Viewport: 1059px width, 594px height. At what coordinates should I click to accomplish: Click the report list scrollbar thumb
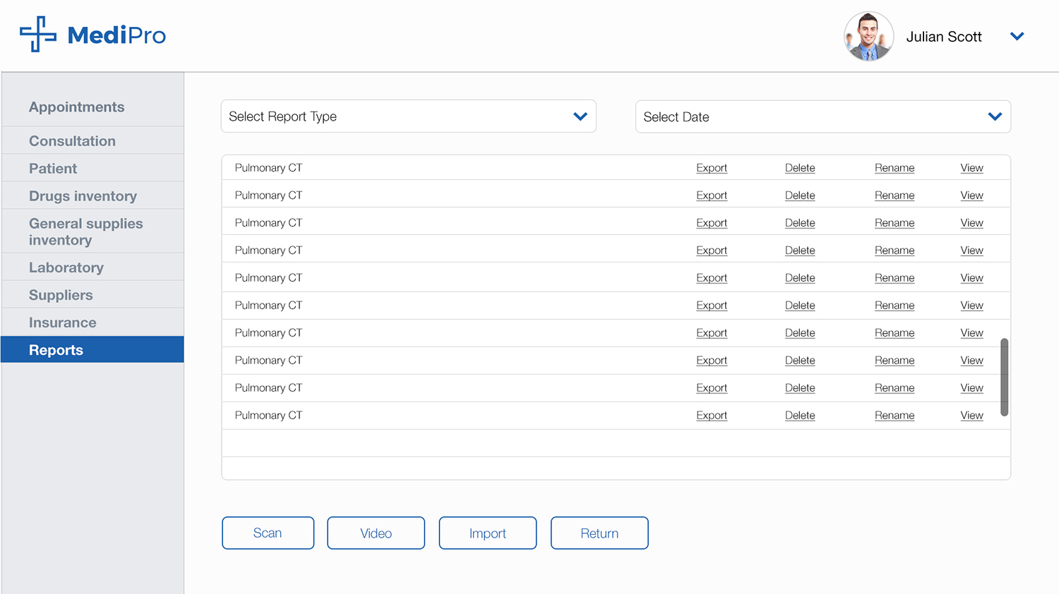point(1004,377)
